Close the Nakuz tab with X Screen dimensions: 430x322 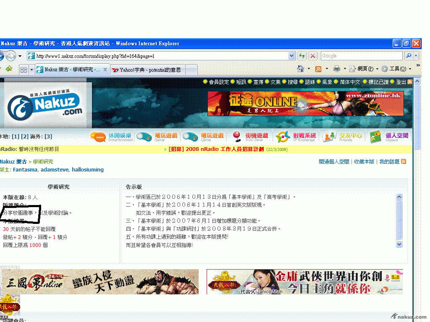pos(105,70)
